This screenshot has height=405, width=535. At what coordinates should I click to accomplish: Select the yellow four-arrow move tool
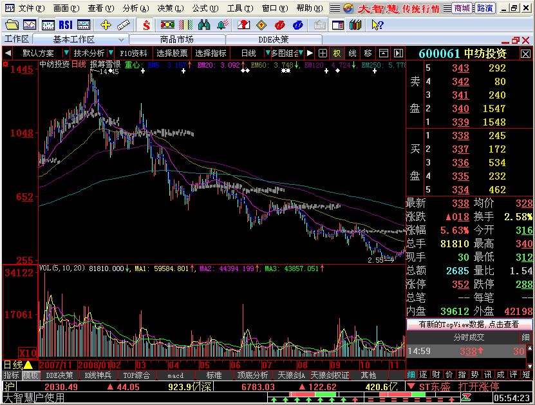[106, 25]
